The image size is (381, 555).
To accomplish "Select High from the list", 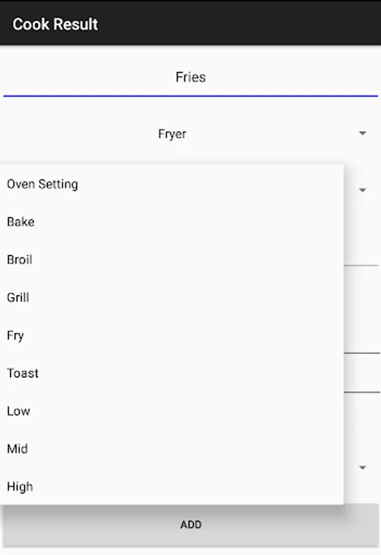I will (20, 487).
